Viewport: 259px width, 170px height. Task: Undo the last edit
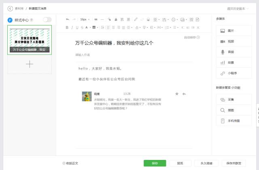click(68, 19)
